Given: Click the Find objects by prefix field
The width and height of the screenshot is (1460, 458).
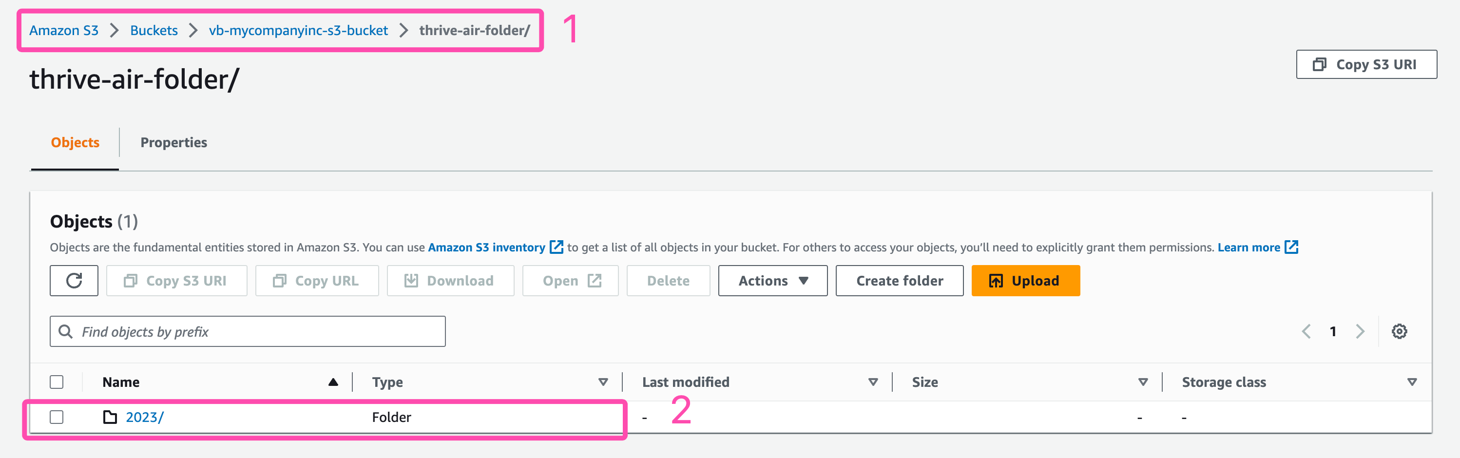Looking at the screenshot, I should click(x=248, y=332).
